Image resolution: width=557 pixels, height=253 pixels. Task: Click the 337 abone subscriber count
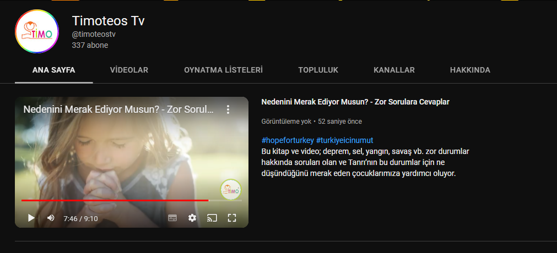coord(90,46)
